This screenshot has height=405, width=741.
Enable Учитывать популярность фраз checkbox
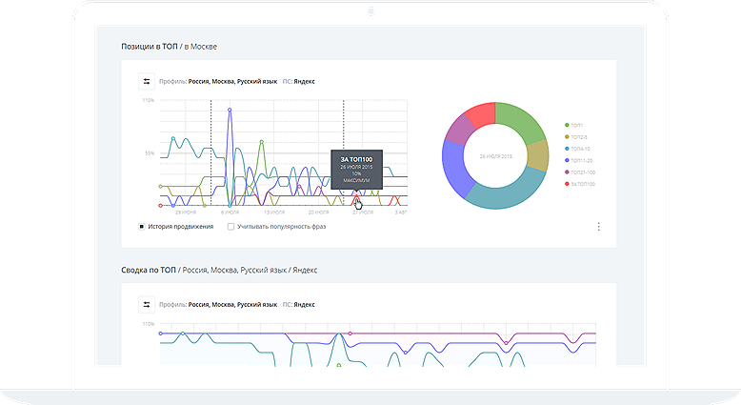pyautogui.click(x=231, y=227)
